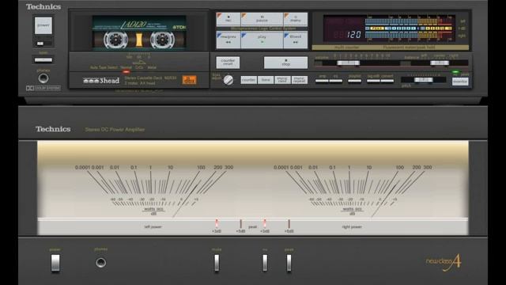
Task: Select the counter display mode button
Action: click(x=248, y=80)
